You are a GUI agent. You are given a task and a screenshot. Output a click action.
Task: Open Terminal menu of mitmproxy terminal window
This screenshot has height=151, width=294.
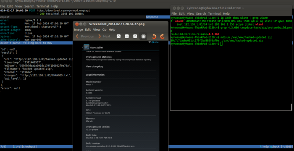43,6
